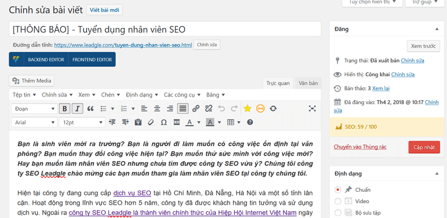The width and height of the screenshot is (447, 218).
Task: Apply blockquote formatting
Action: (x=91, y=108)
